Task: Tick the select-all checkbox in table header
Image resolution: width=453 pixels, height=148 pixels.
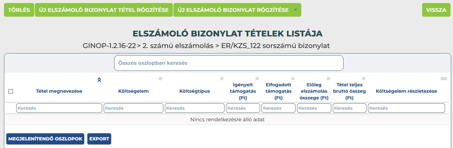Action: point(11,91)
